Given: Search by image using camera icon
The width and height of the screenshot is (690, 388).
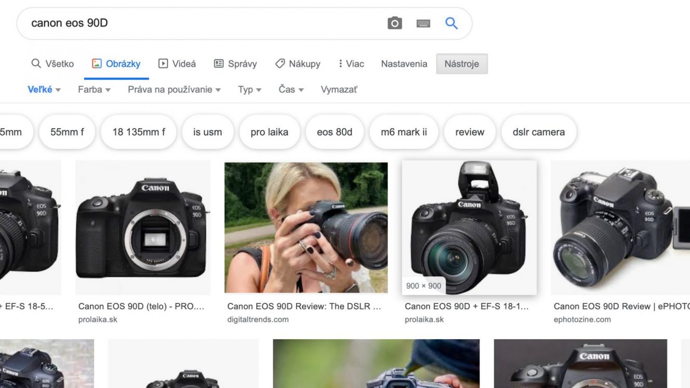Looking at the screenshot, I should [x=395, y=23].
